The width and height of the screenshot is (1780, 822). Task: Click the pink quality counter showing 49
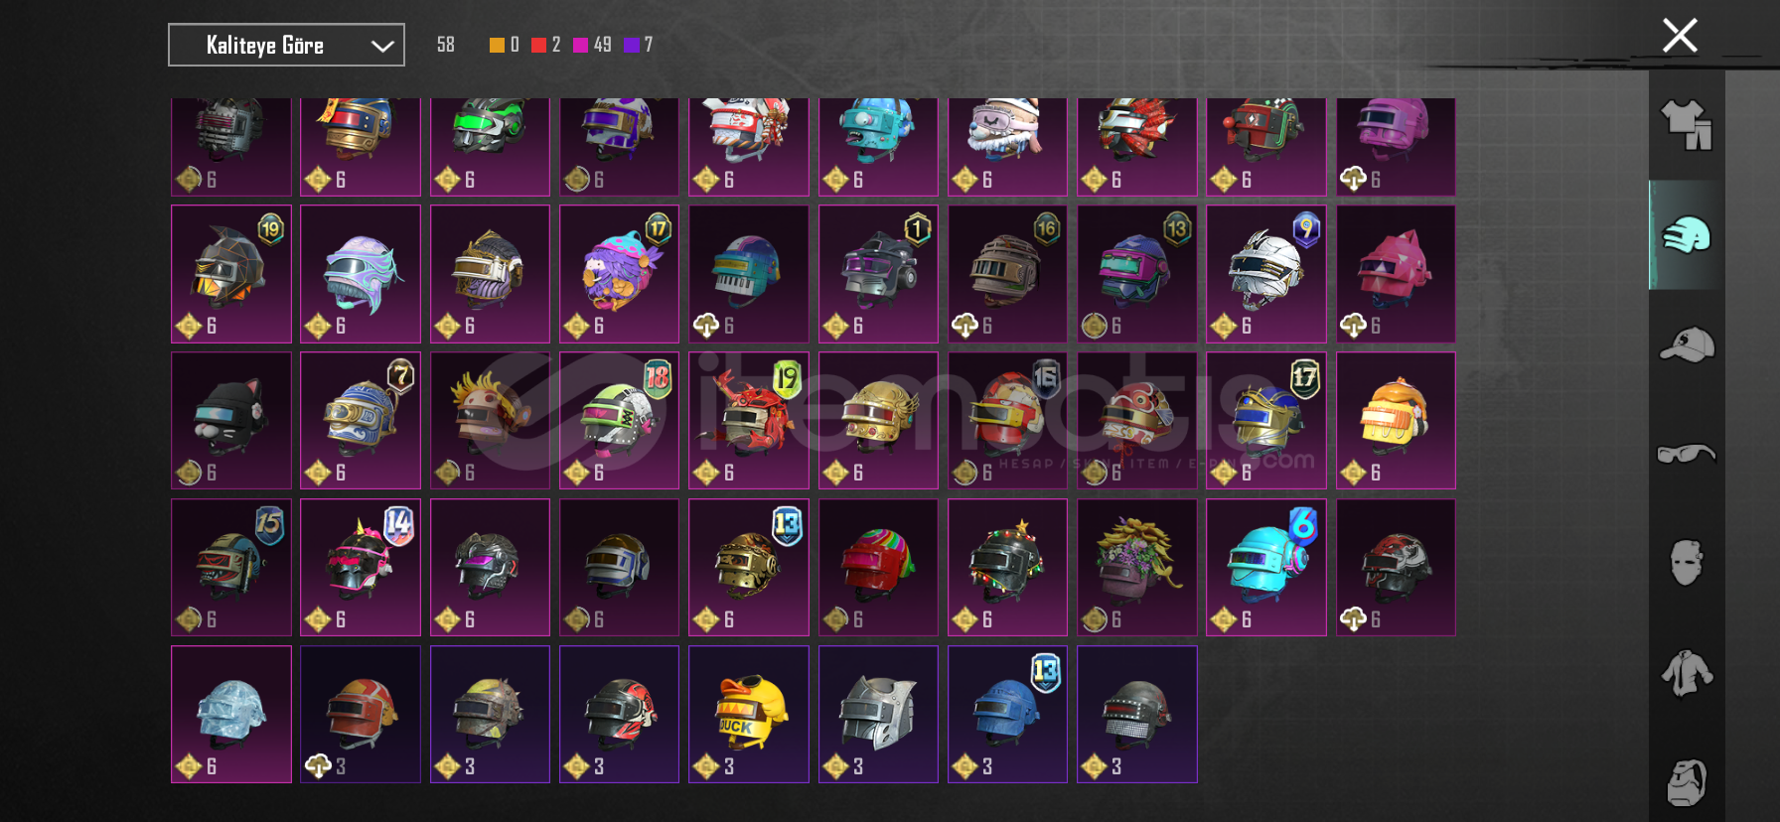tap(593, 45)
